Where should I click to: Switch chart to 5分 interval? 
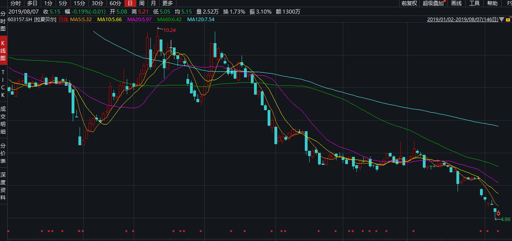coord(63,3)
